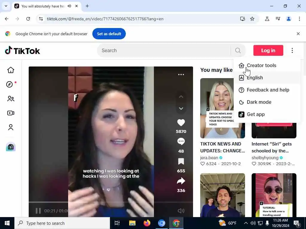Open media controls icon in toolbar

click(x=278, y=19)
